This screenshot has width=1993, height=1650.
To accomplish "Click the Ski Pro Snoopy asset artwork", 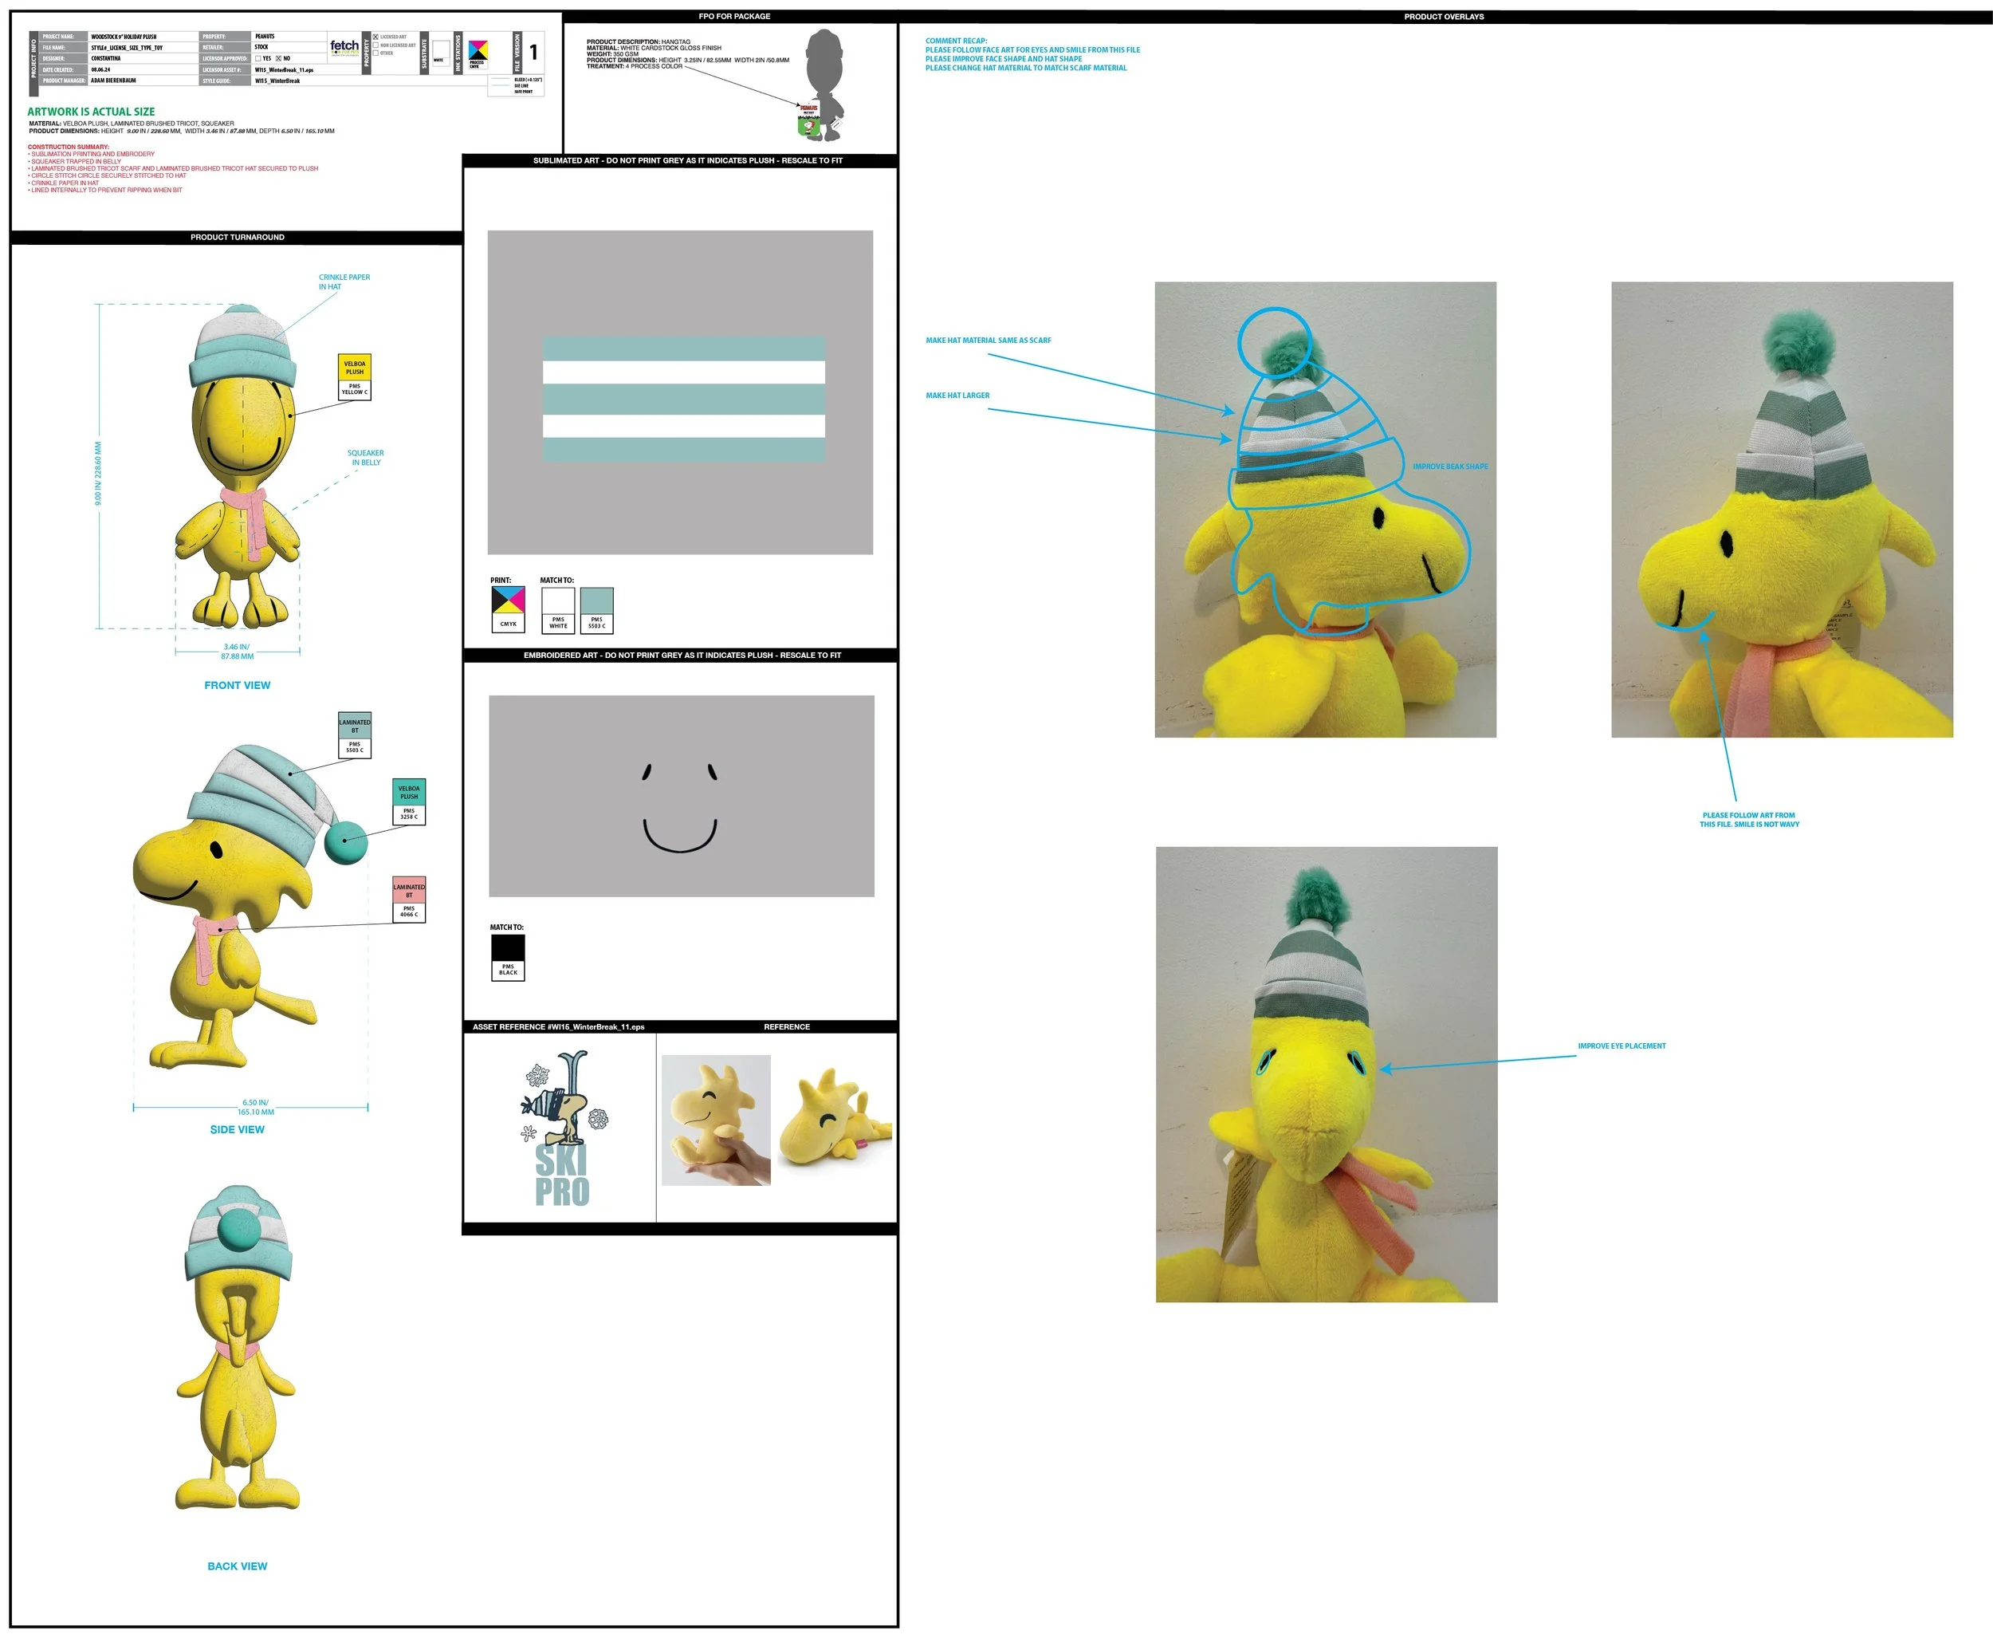I will 562,1127.
